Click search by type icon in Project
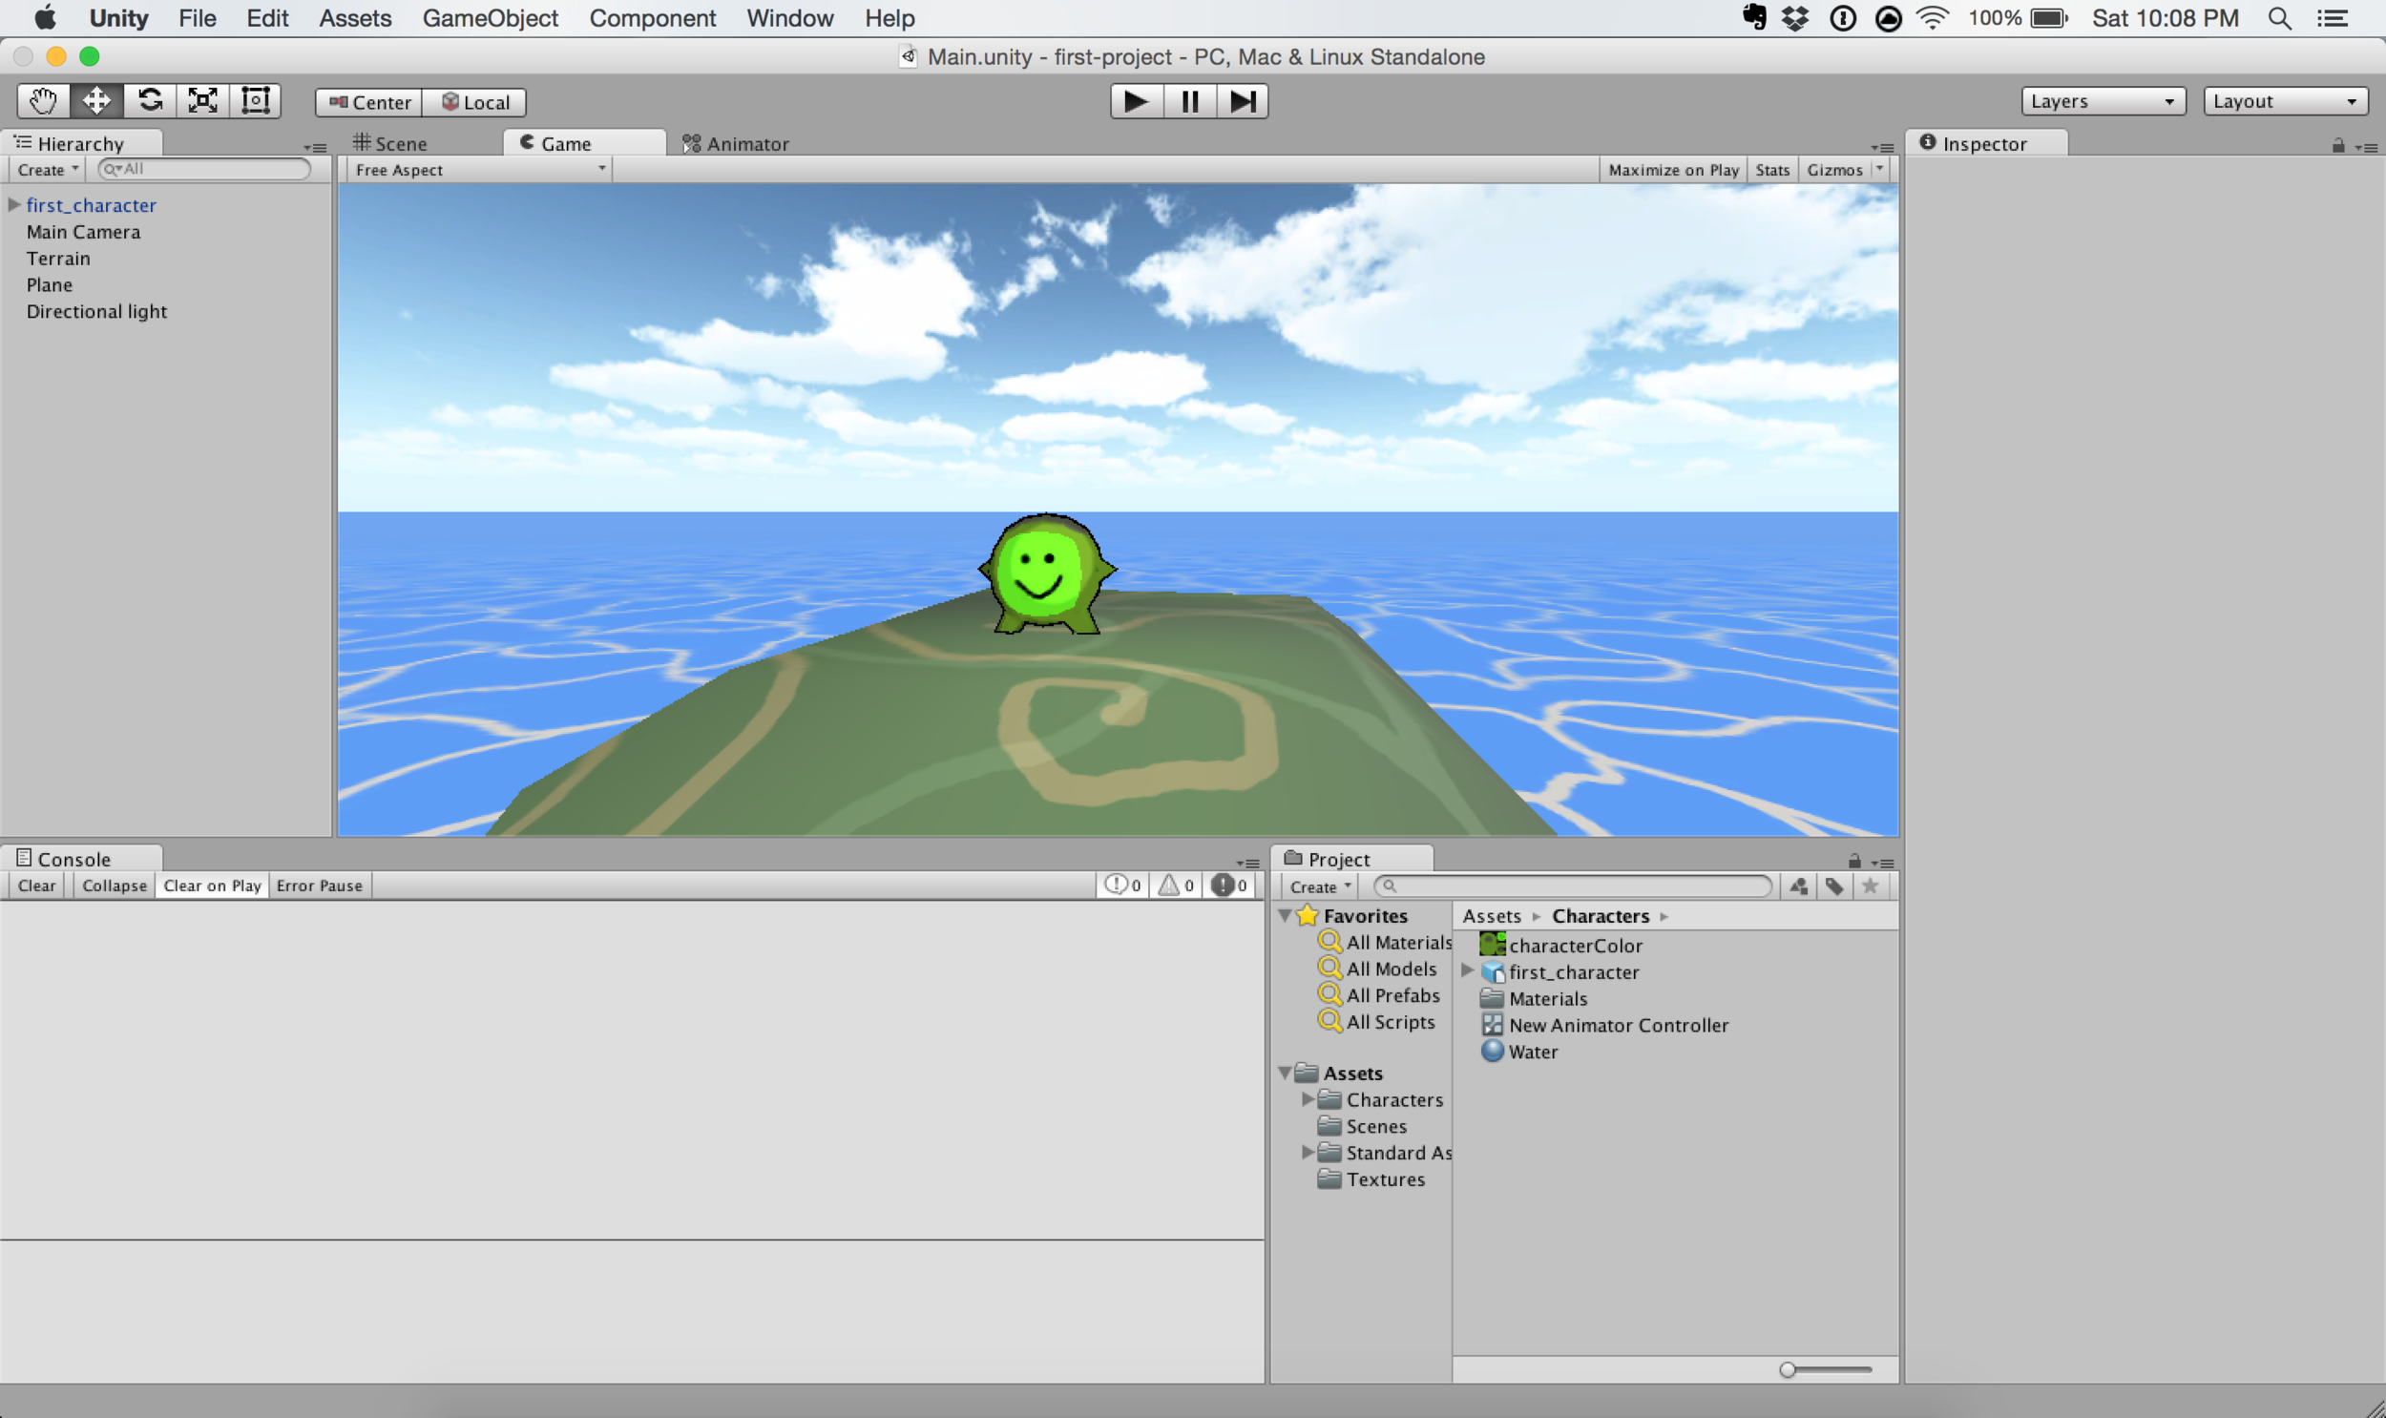Image resolution: width=2386 pixels, height=1418 pixels. coord(1798,886)
